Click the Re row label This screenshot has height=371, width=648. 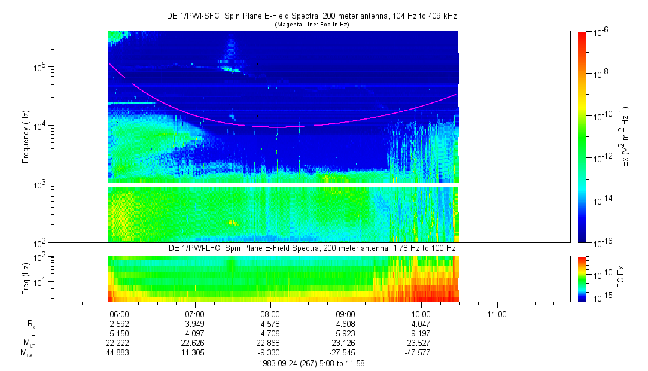coord(31,325)
